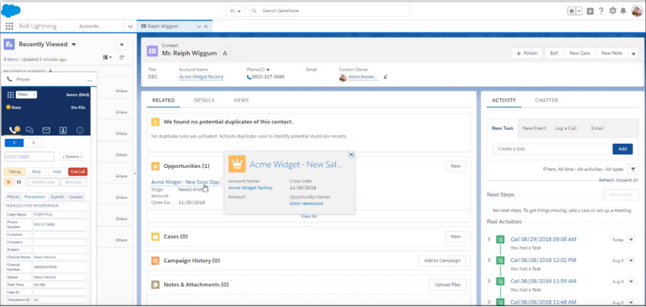Click the End Call button
The width and height of the screenshot is (646, 307).
coord(78,172)
